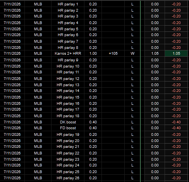The image size is (189, 182).
Task: Click the L result in DK boost row
Action: 132,122
